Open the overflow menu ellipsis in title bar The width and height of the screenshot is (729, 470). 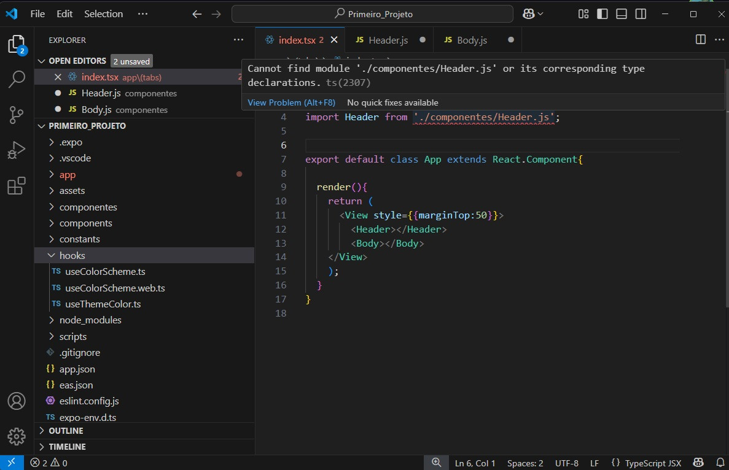click(x=142, y=14)
